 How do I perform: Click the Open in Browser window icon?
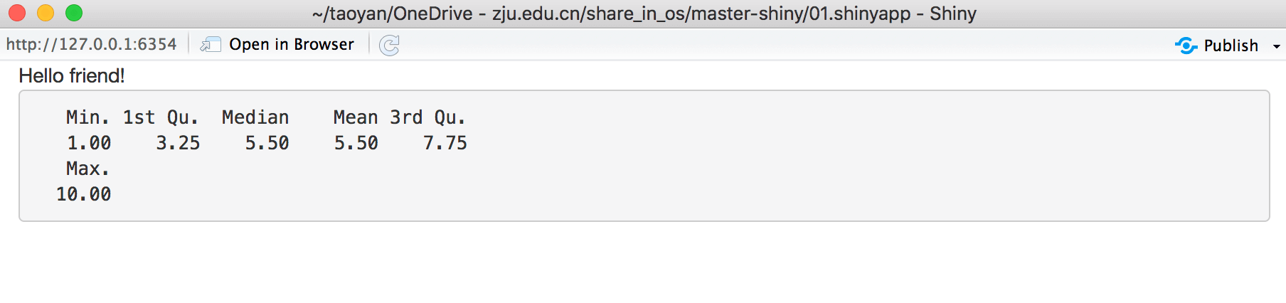[x=210, y=45]
